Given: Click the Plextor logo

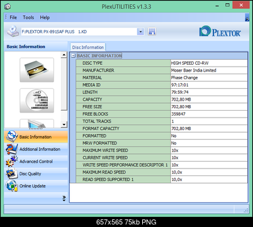Looking at the screenshot, I should click(x=220, y=31).
